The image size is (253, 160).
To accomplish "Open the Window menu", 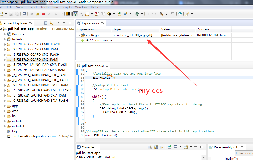I will (81, 7).
